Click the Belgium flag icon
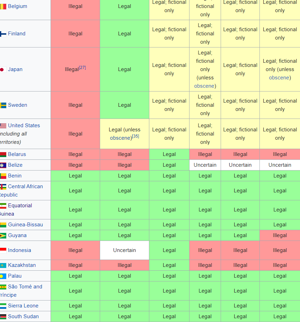300x322 pixels. click(3, 7)
